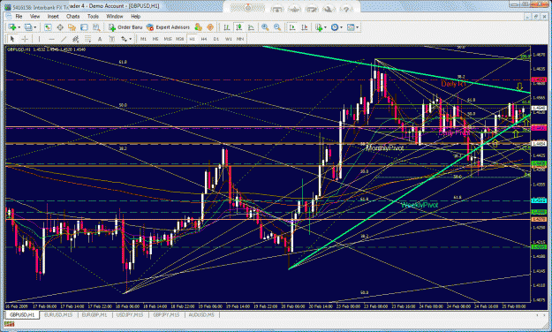This screenshot has height=332, width=552.
Task: Open the MetaEditor icon
Action: point(198,27)
